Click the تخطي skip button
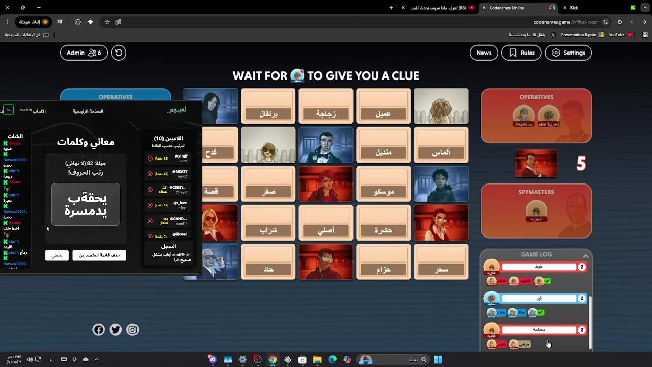 pos(57,255)
